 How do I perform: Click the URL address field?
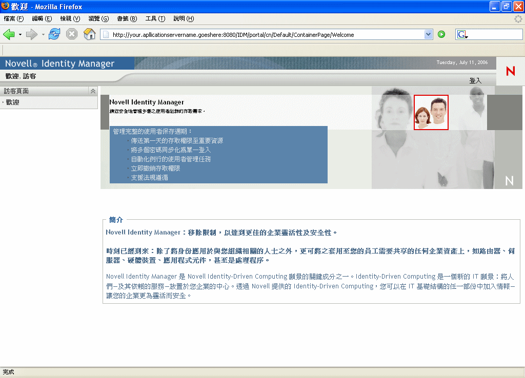tap(267, 34)
